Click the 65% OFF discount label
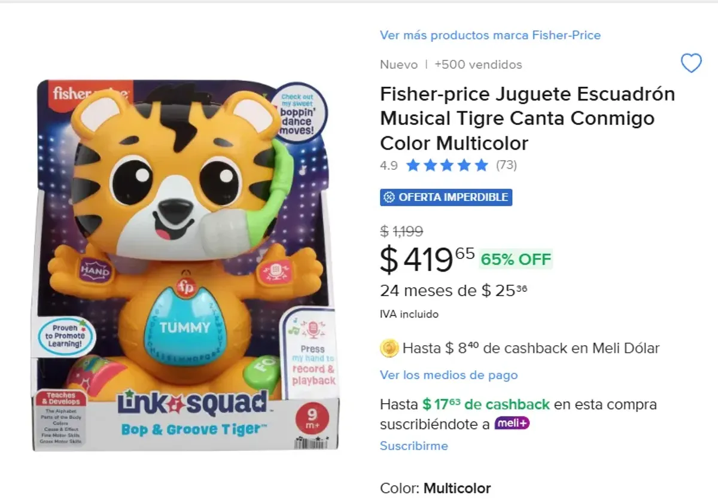The width and height of the screenshot is (718, 503). [x=516, y=260]
